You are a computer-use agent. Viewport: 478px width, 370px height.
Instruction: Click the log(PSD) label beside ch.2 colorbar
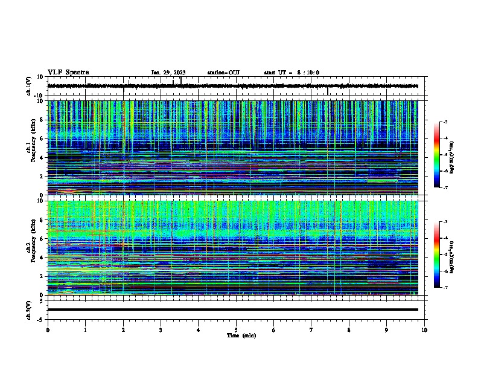452,257
